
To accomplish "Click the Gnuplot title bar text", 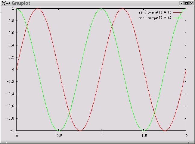I will (21, 3).
